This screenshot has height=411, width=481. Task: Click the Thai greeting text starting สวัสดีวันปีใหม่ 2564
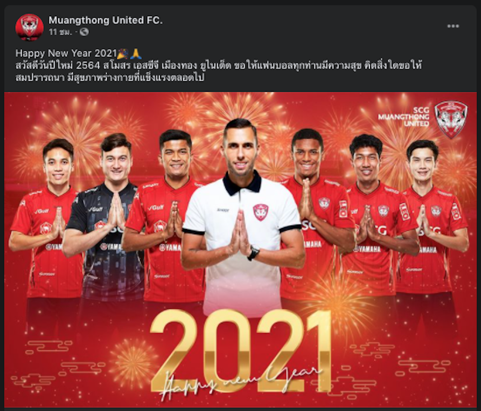(x=219, y=71)
